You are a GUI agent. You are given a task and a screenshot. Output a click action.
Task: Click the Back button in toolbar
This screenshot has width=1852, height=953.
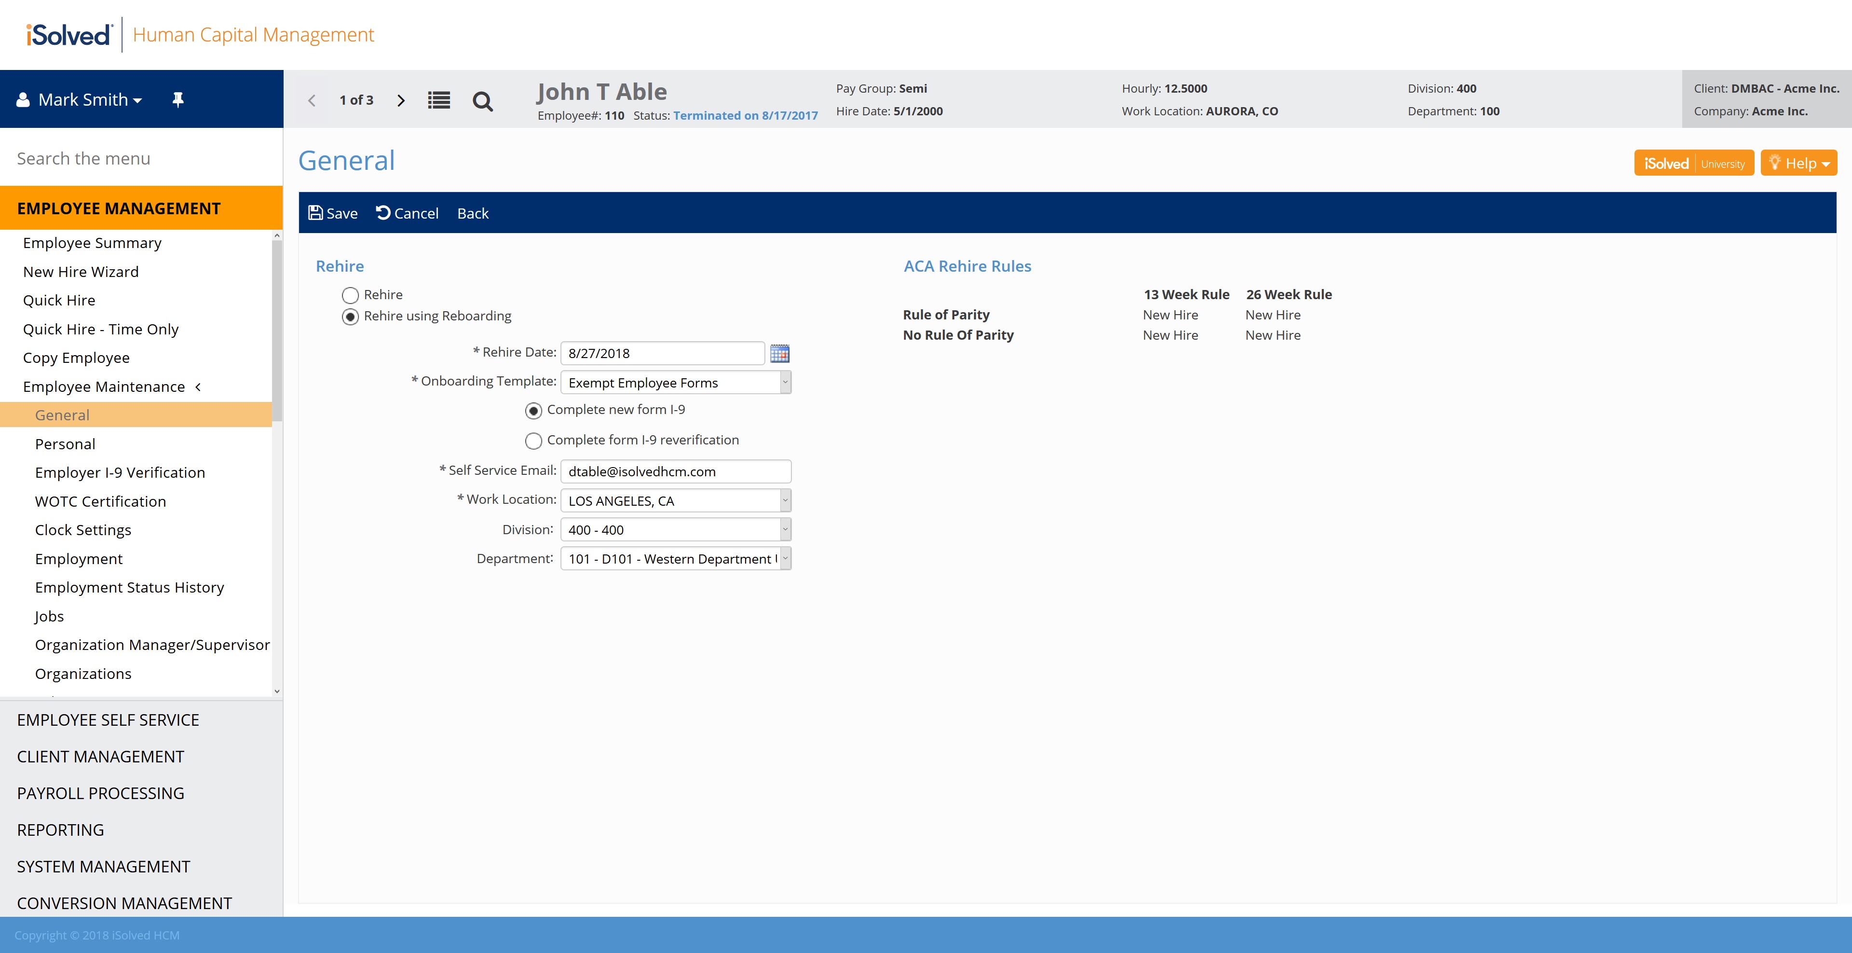472,213
